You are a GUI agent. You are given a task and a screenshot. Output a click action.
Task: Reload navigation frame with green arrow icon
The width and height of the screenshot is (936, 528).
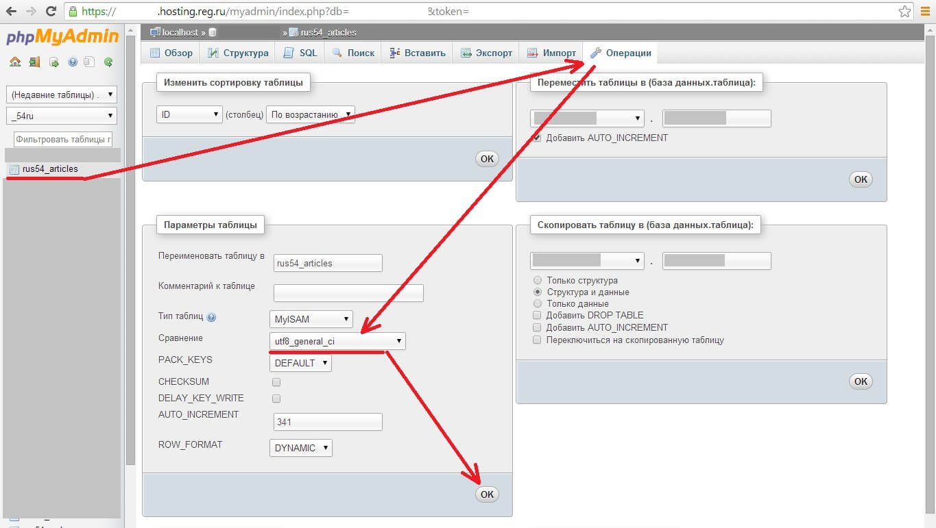pyautogui.click(x=108, y=62)
